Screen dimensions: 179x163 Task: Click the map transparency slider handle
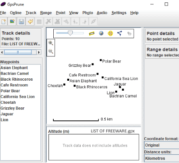pos(70,33)
